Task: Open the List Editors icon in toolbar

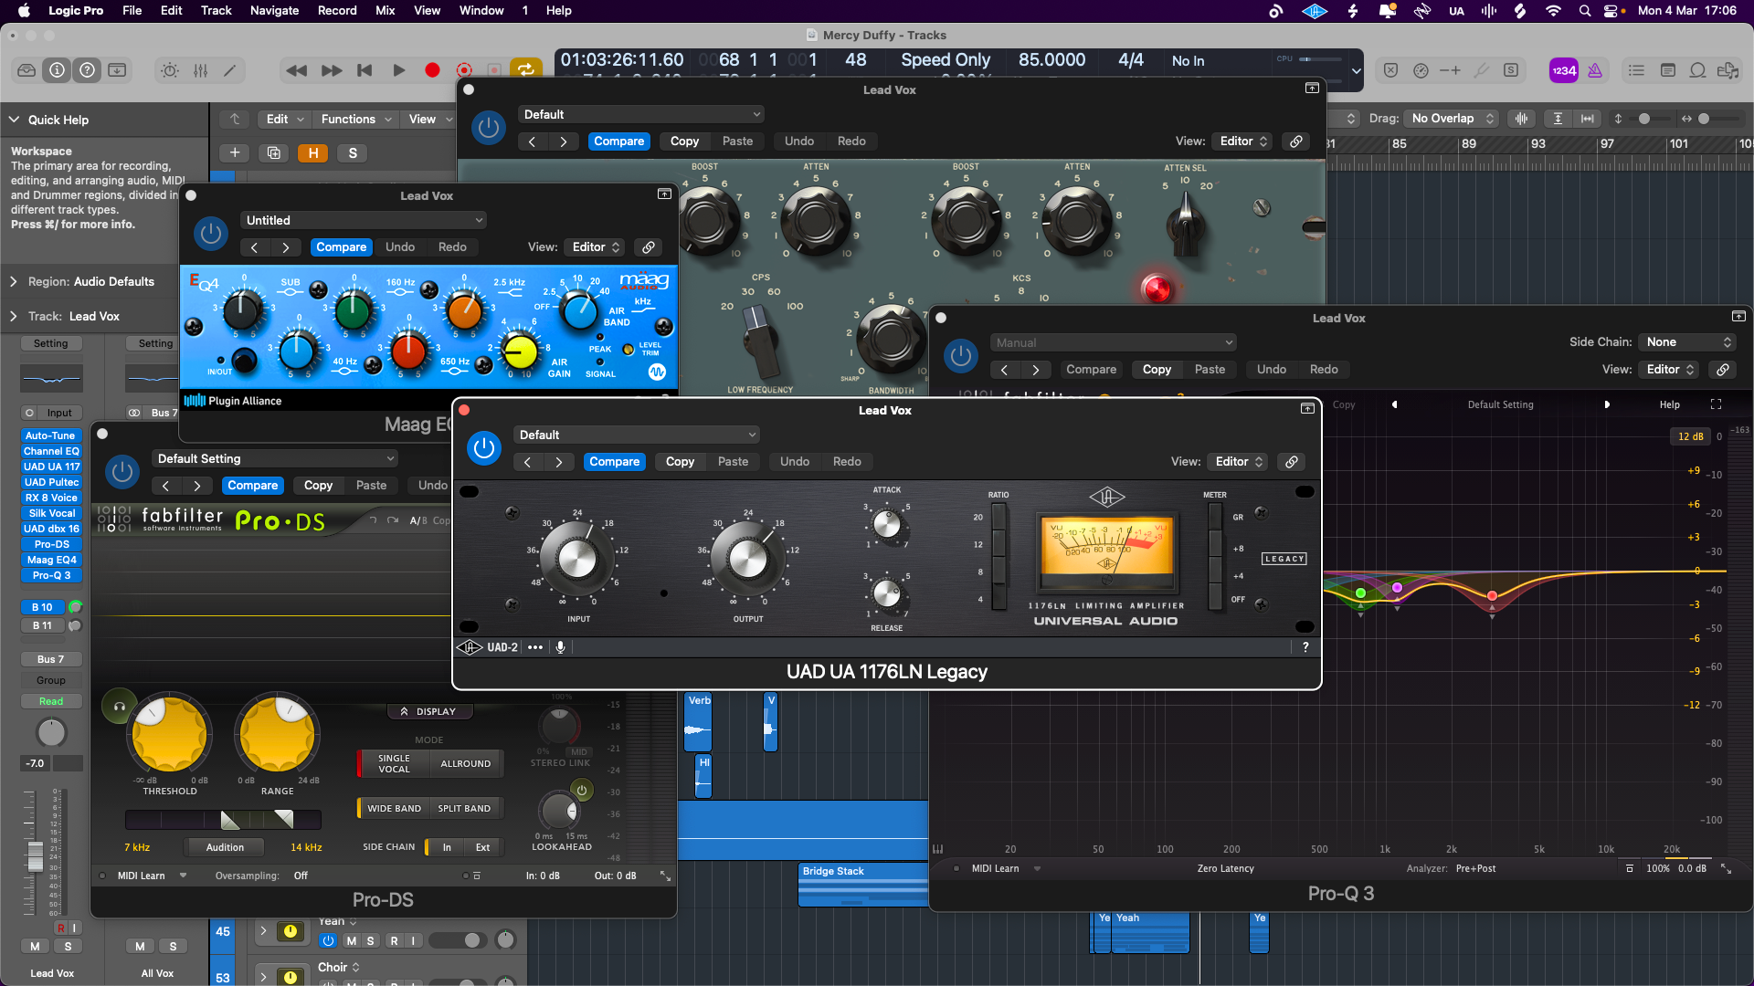Action: [x=1636, y=70]
